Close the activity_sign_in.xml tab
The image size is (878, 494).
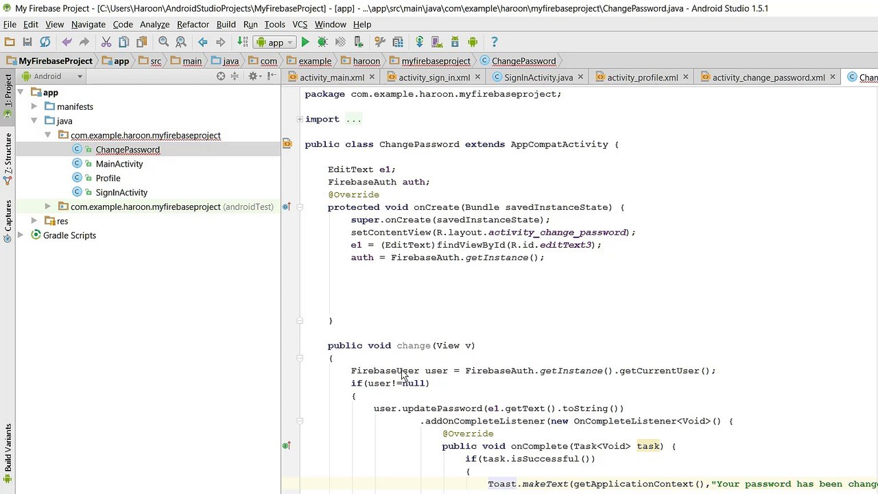coord(477,78)
